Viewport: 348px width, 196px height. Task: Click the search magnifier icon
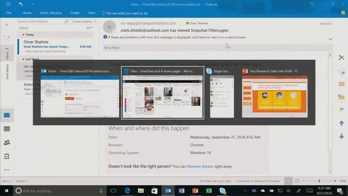[66, 21]
